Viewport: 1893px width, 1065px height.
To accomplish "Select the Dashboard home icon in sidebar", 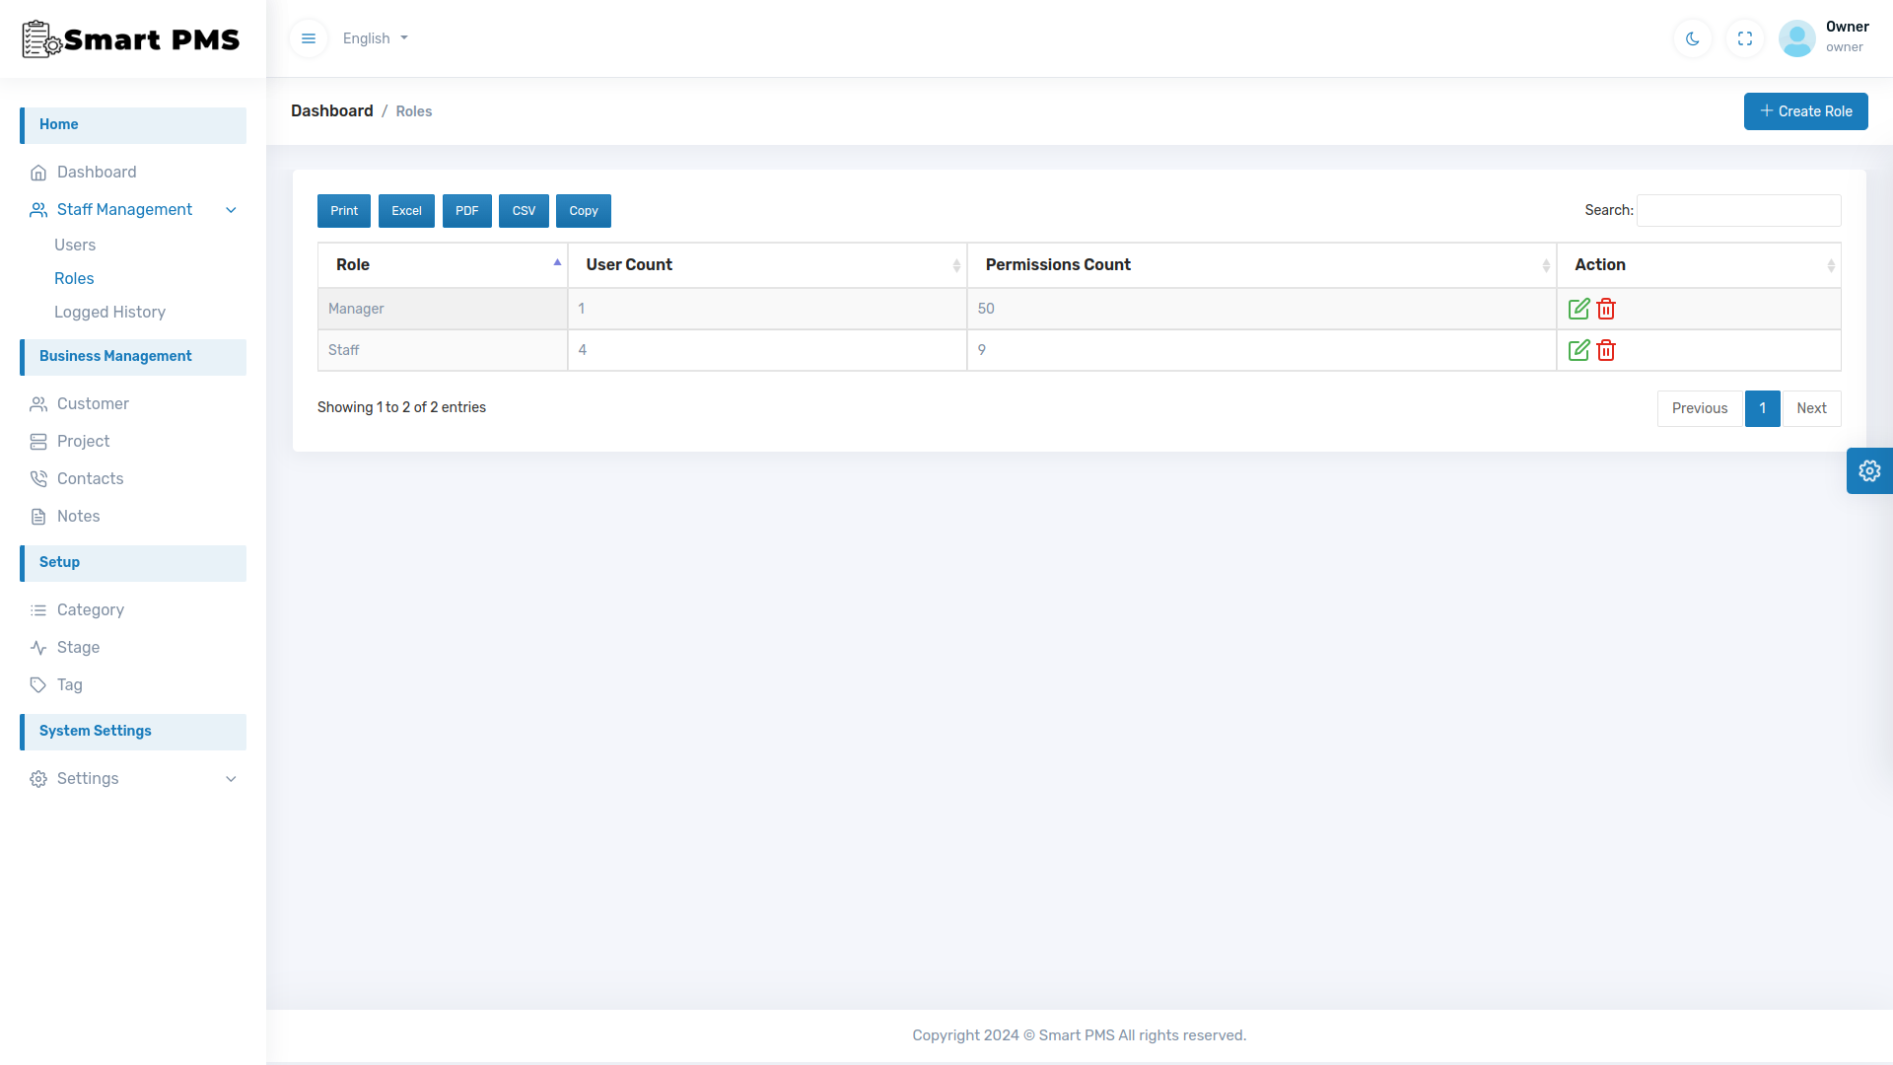I will point(38,172).
